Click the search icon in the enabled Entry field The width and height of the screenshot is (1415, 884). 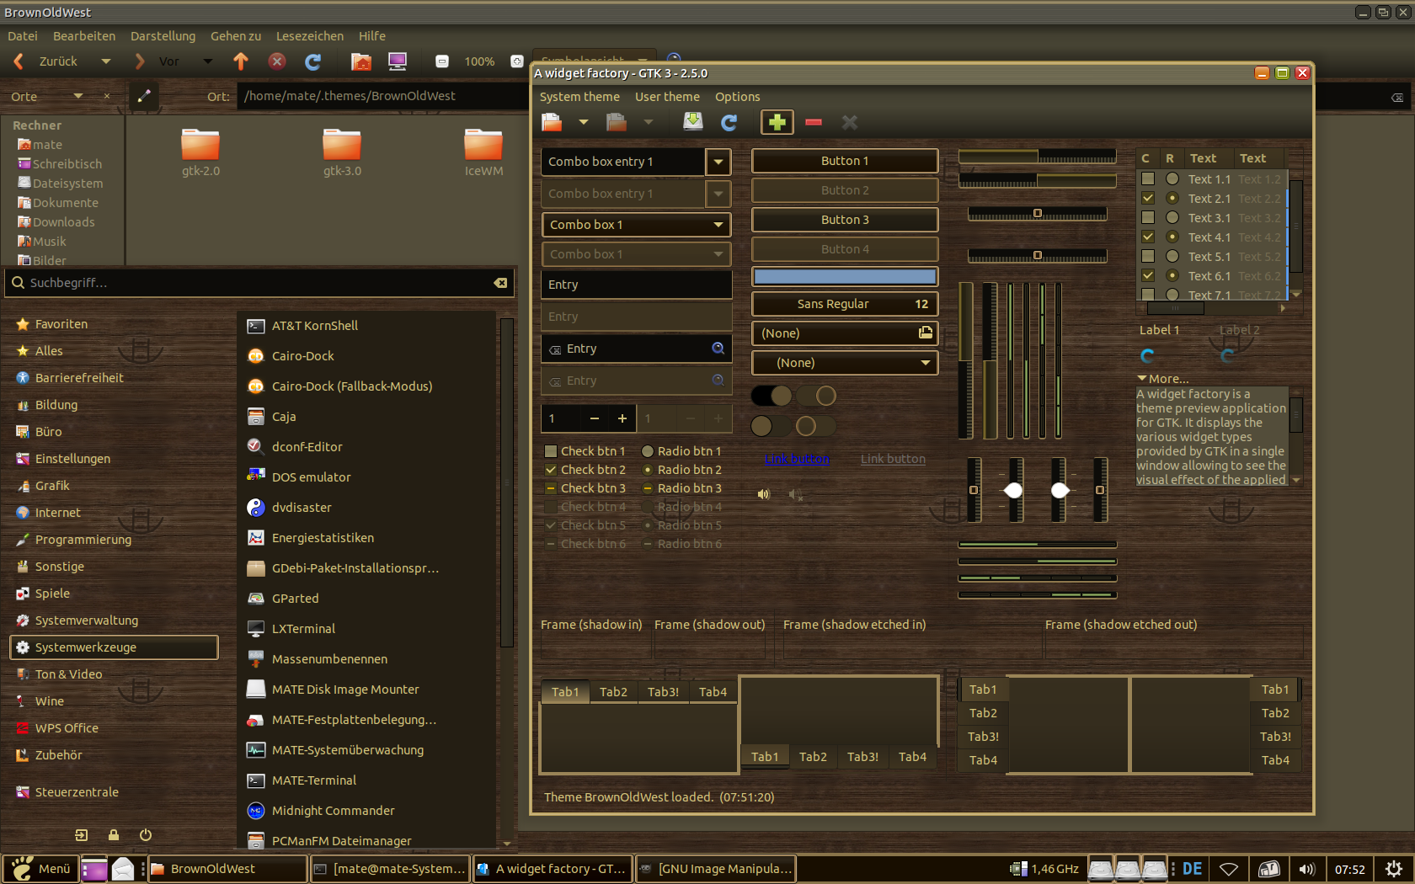click(x=718, y=348)
